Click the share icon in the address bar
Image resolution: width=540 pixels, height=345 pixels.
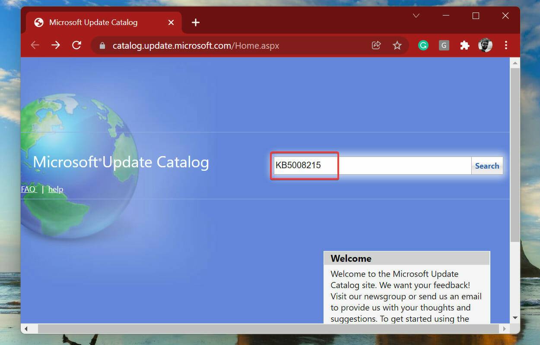tap(376, 45)
